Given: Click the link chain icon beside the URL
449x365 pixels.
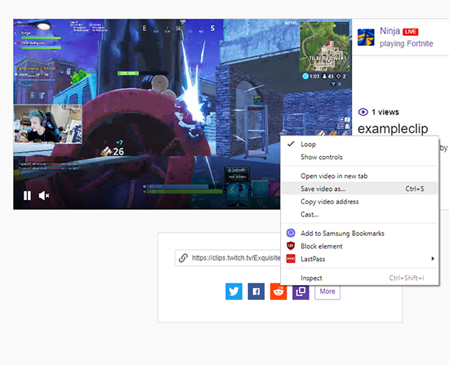Looking at the screenshot, I should pyautogui.click(x=183, y=258).
